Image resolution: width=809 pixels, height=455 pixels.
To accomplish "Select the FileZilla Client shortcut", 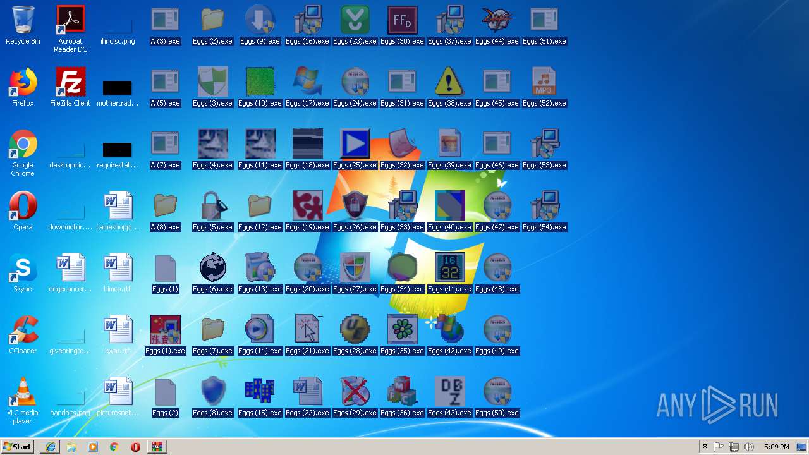I will pos(70,82).
